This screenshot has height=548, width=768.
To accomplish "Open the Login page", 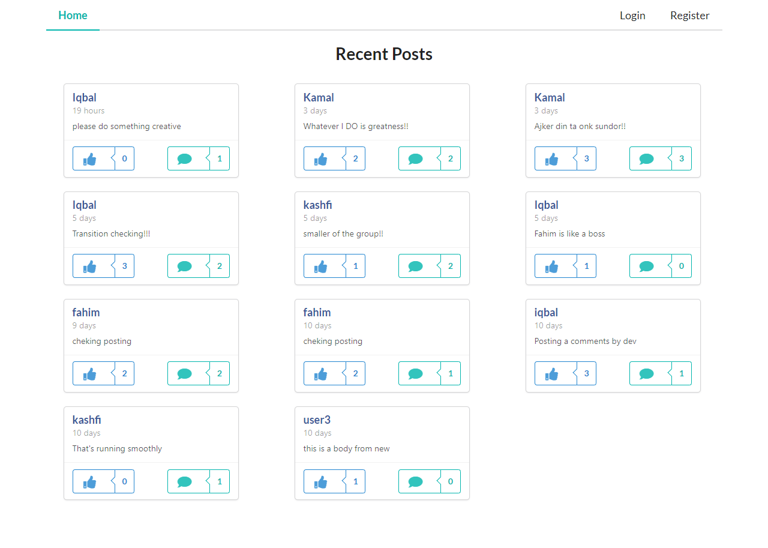I will 632,16.
